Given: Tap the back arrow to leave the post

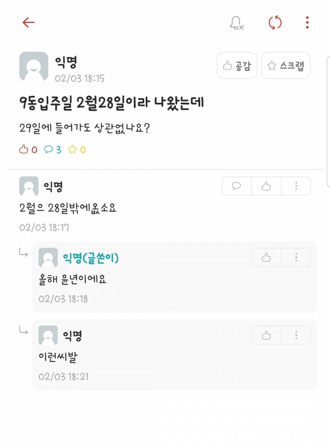Looking at the screenshot, I should pos(28,23).
